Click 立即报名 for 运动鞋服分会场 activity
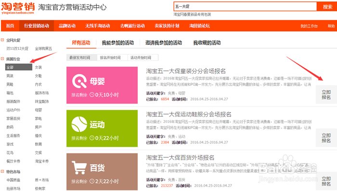 coord(326,138)
